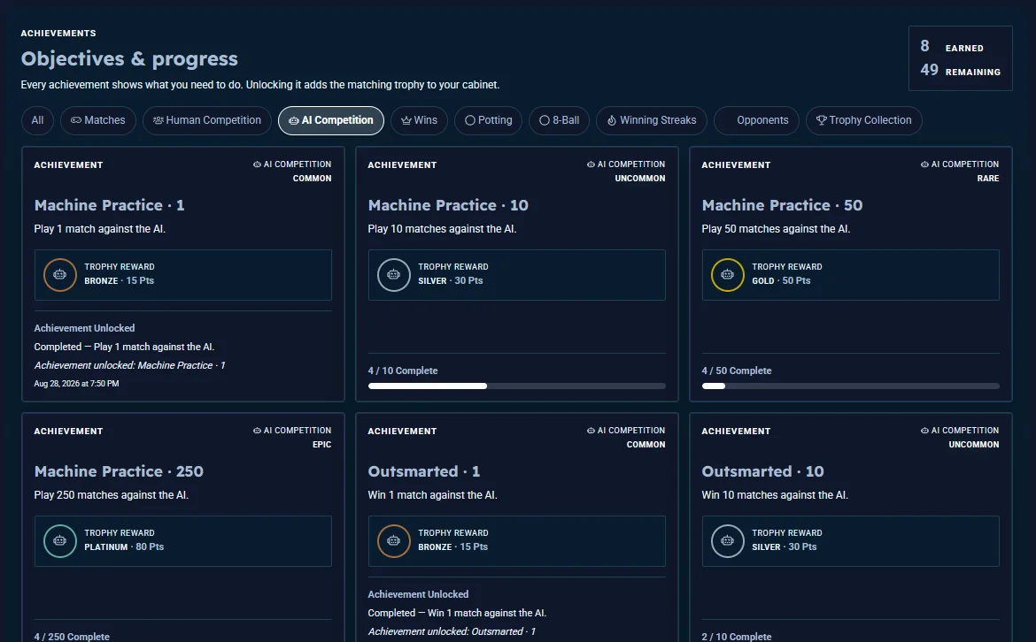
Task: Click the Machine Practice · 250 achievement title
Action: tap(119, 471)
